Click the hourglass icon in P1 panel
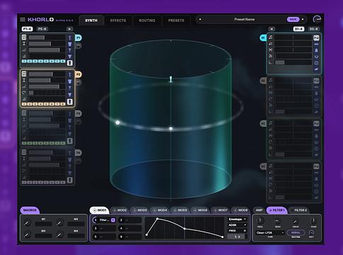 [24, 44]
